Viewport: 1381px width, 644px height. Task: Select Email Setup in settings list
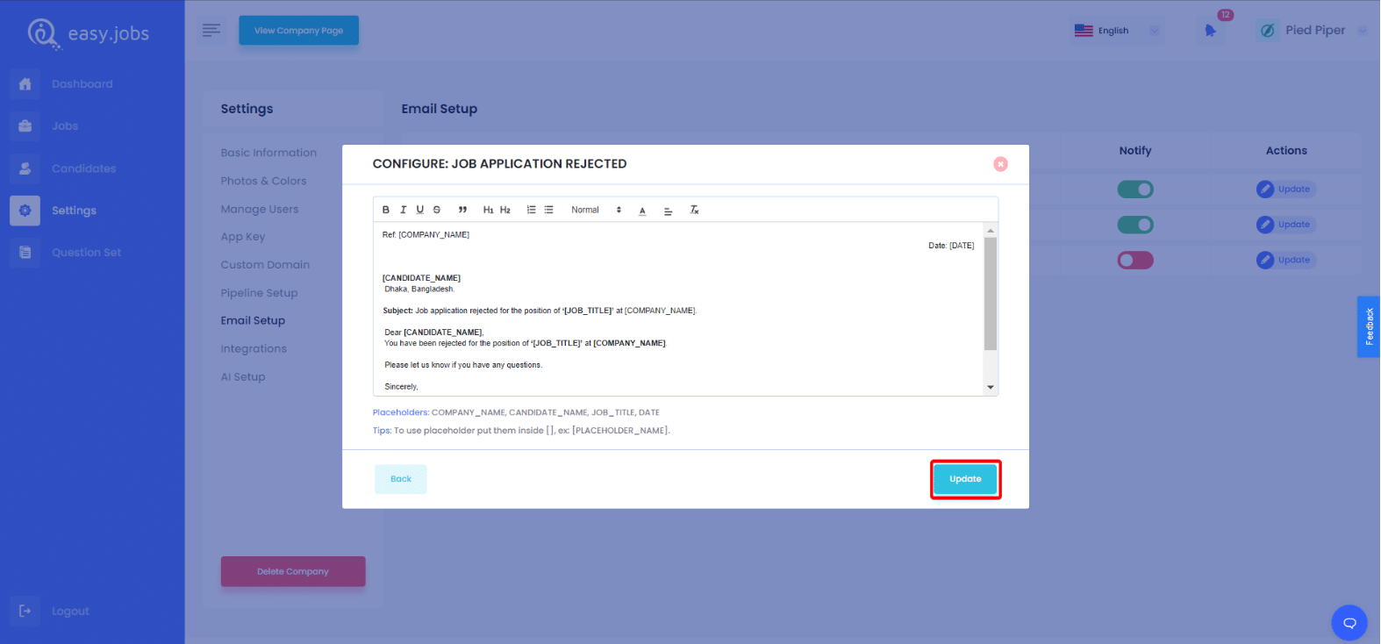[x=253, y=320]
